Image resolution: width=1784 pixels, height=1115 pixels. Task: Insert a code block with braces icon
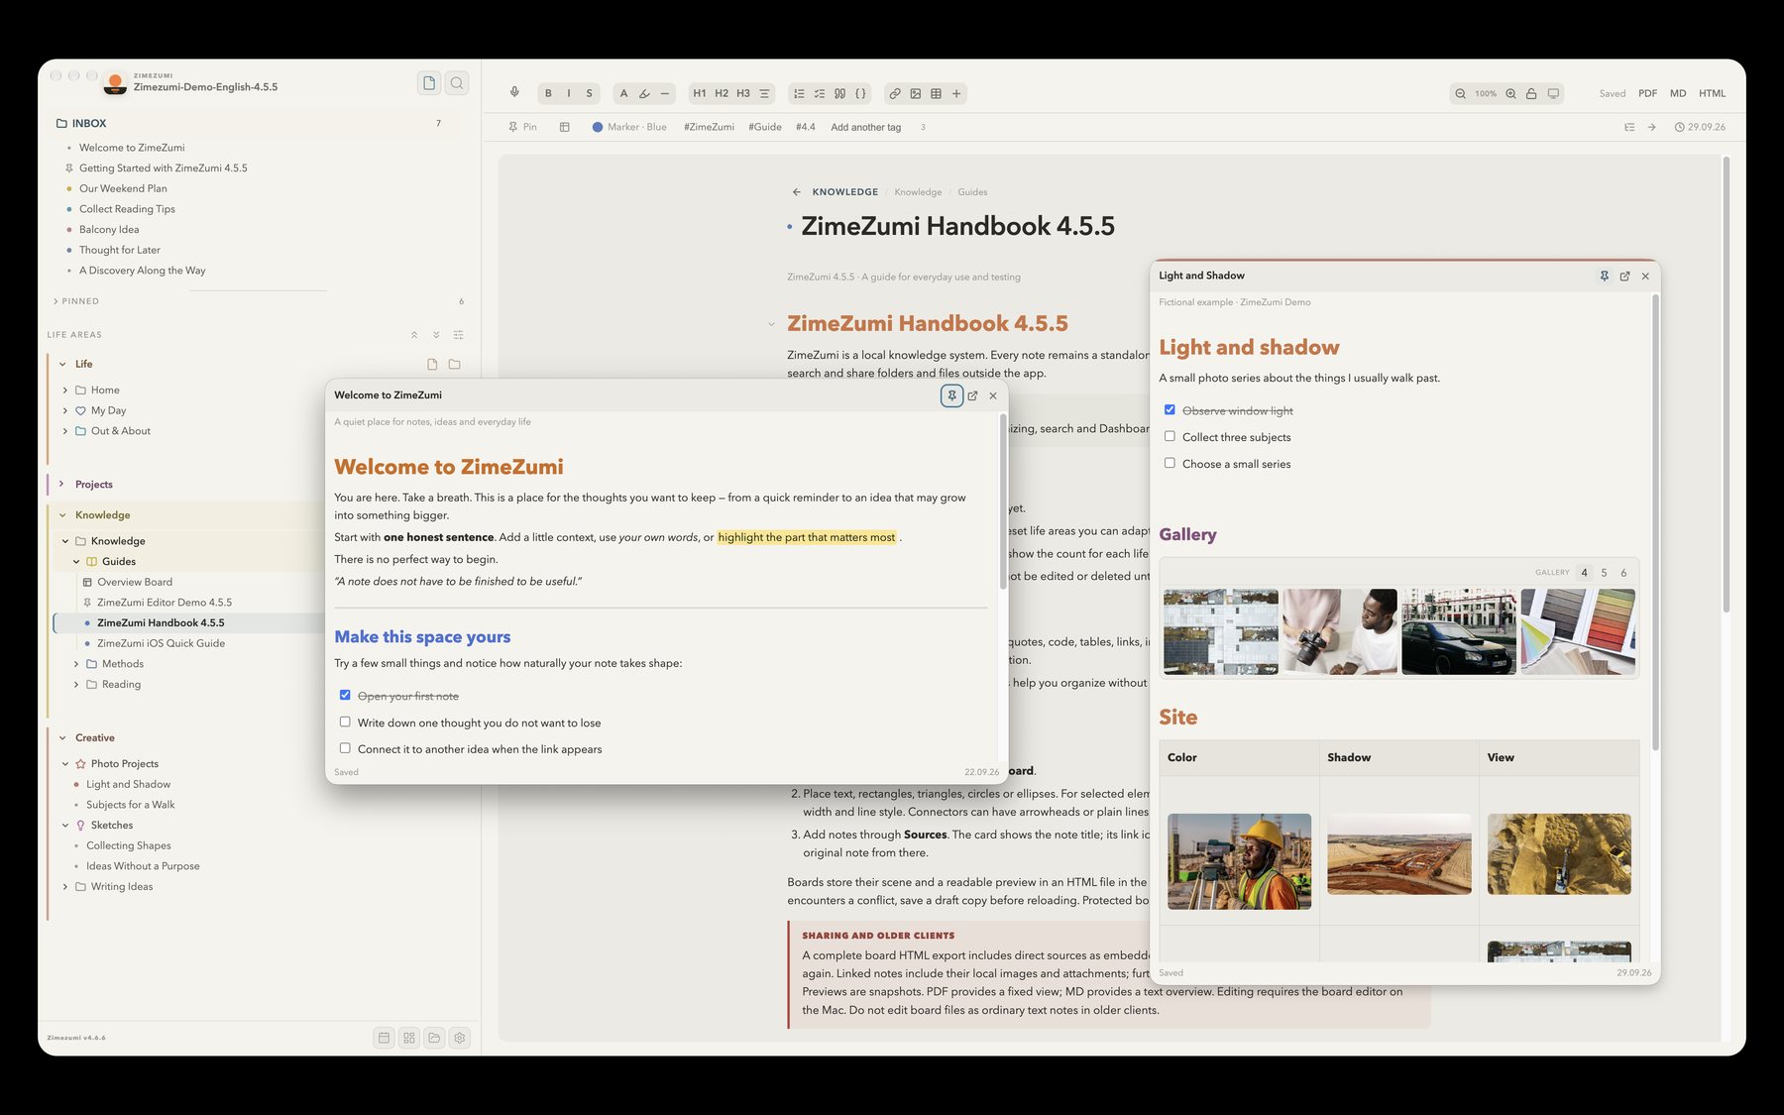860,93
